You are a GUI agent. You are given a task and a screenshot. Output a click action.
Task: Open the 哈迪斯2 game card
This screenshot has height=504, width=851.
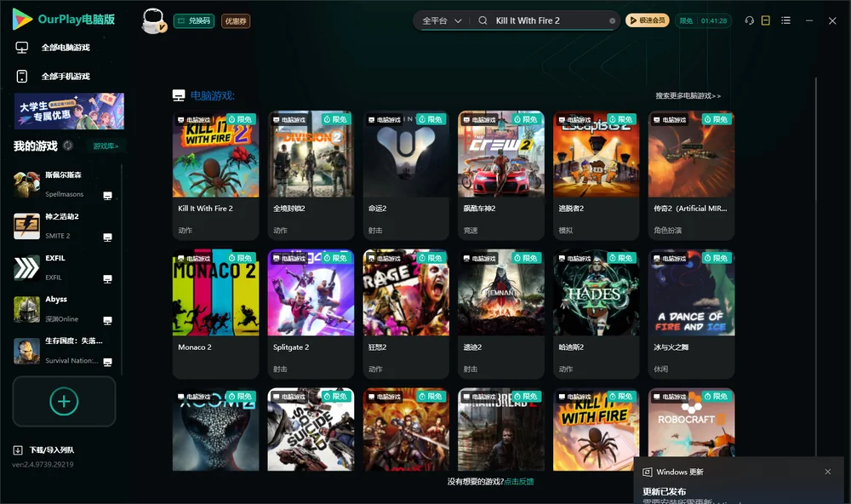click(x=596, y=314)
